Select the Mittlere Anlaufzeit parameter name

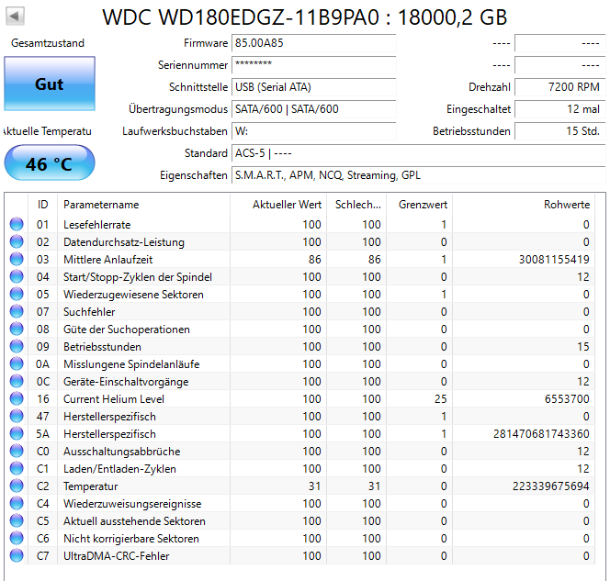[x=107, y=260]
